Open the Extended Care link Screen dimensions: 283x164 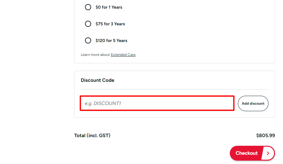tap(123, 55)
